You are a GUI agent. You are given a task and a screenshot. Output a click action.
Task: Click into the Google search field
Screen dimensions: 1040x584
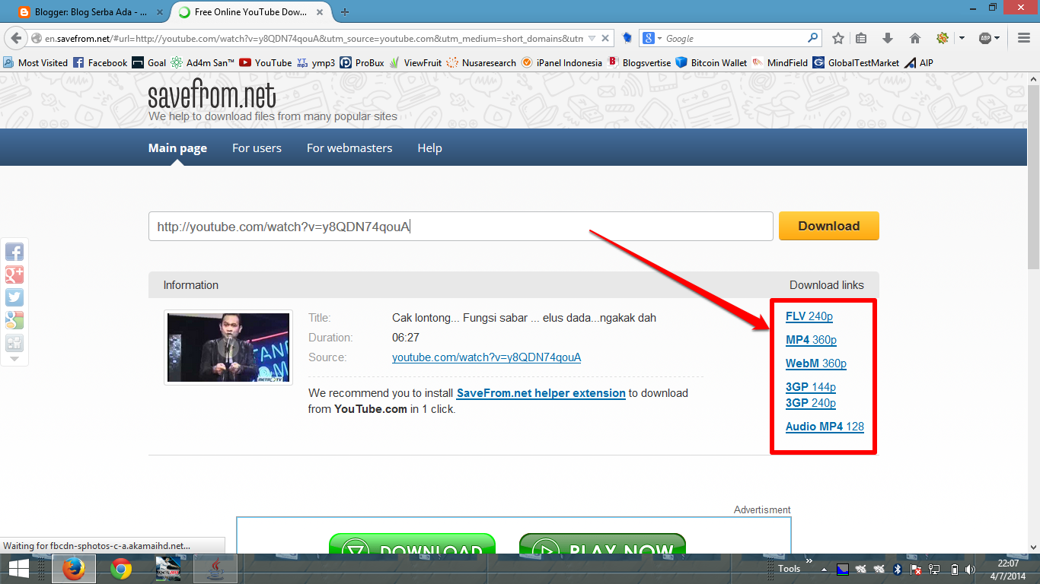tap(735, 38)
